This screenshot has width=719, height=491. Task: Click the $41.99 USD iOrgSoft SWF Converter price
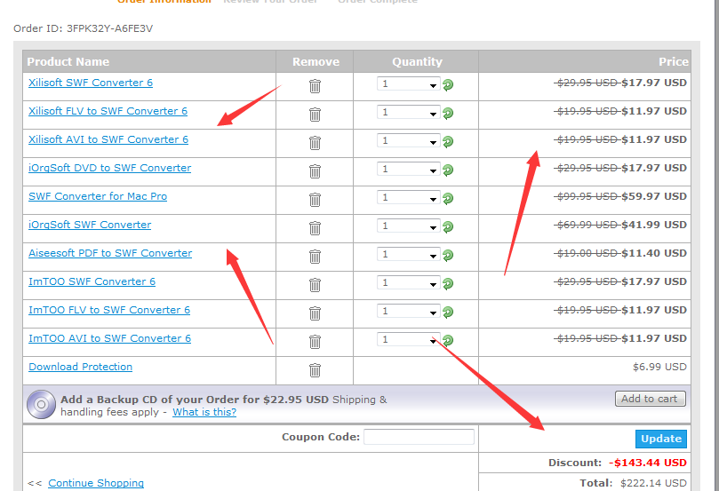click(654, 225)
